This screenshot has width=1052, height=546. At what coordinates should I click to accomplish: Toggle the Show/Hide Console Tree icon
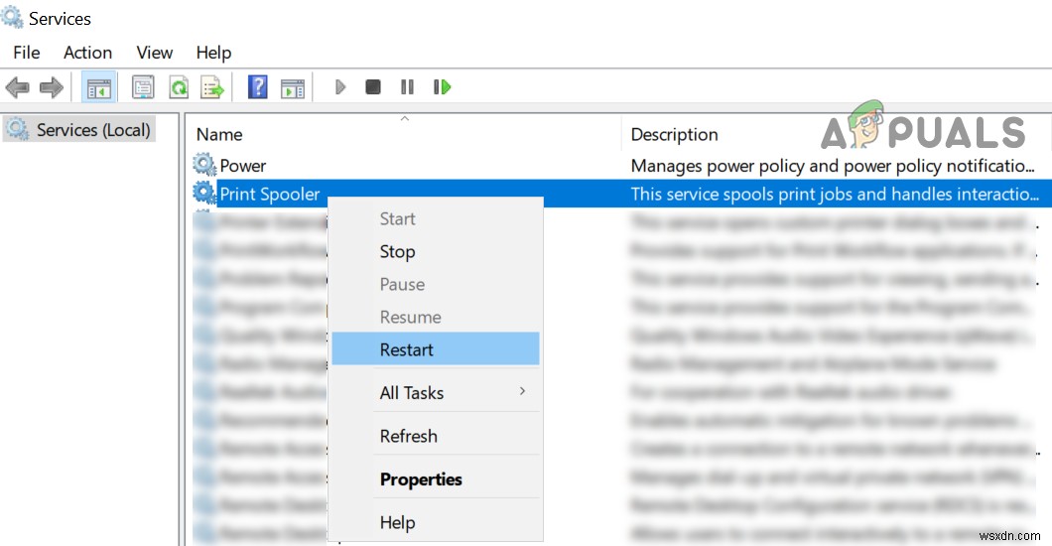coord(98,87)
